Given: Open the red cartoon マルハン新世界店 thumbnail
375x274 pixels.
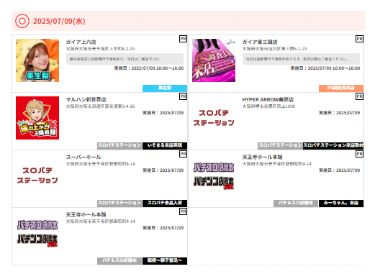Looking at the screenshot, I should point(37,118).
